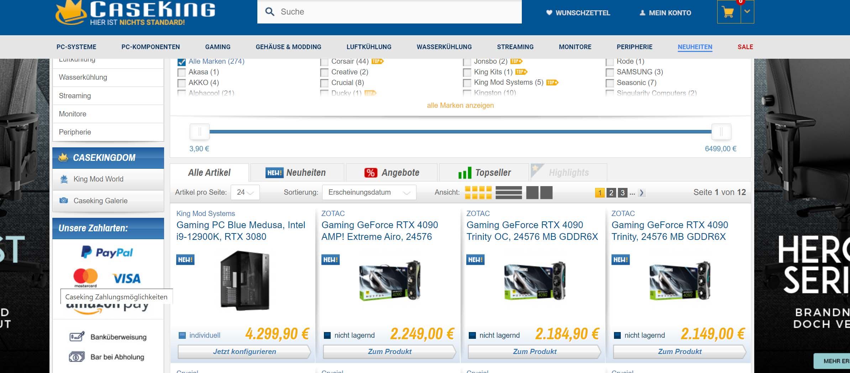This screenshot has height=373, width=850.
Task: Switch to Neuheiten tab
Action: click(x=297, y=173)
